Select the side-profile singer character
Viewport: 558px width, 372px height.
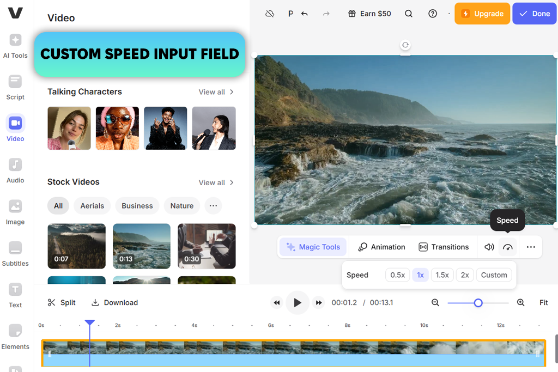214,128
